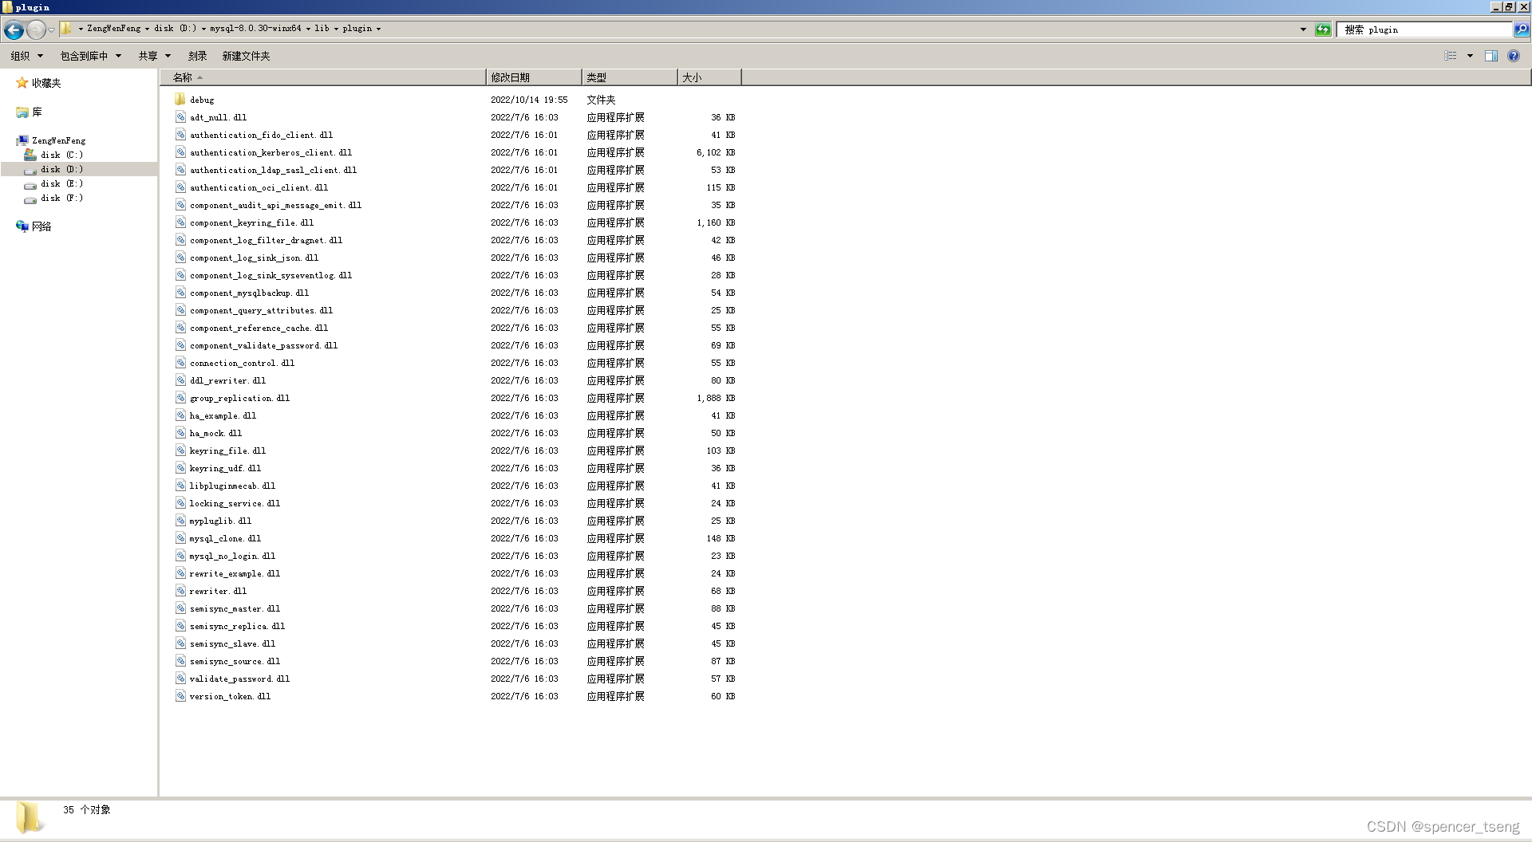Start a search with the magnifier icon
Viewport: 1532px width, 842px height.
pos(1520,30)
